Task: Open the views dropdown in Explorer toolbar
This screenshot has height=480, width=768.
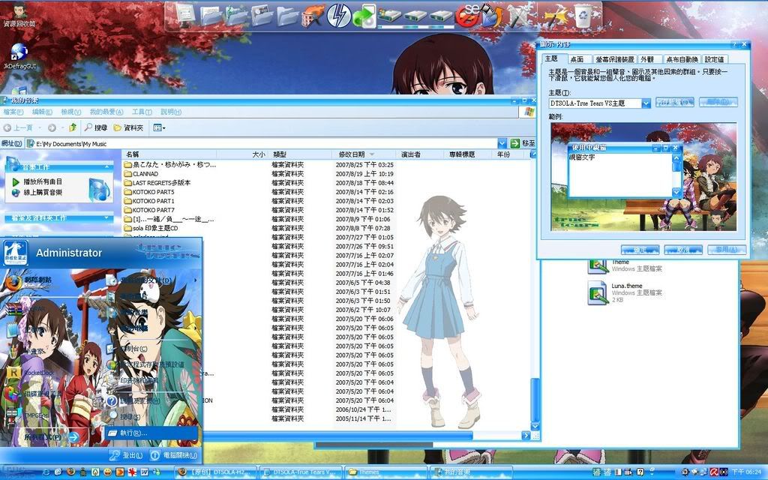Action: point(159,127)
